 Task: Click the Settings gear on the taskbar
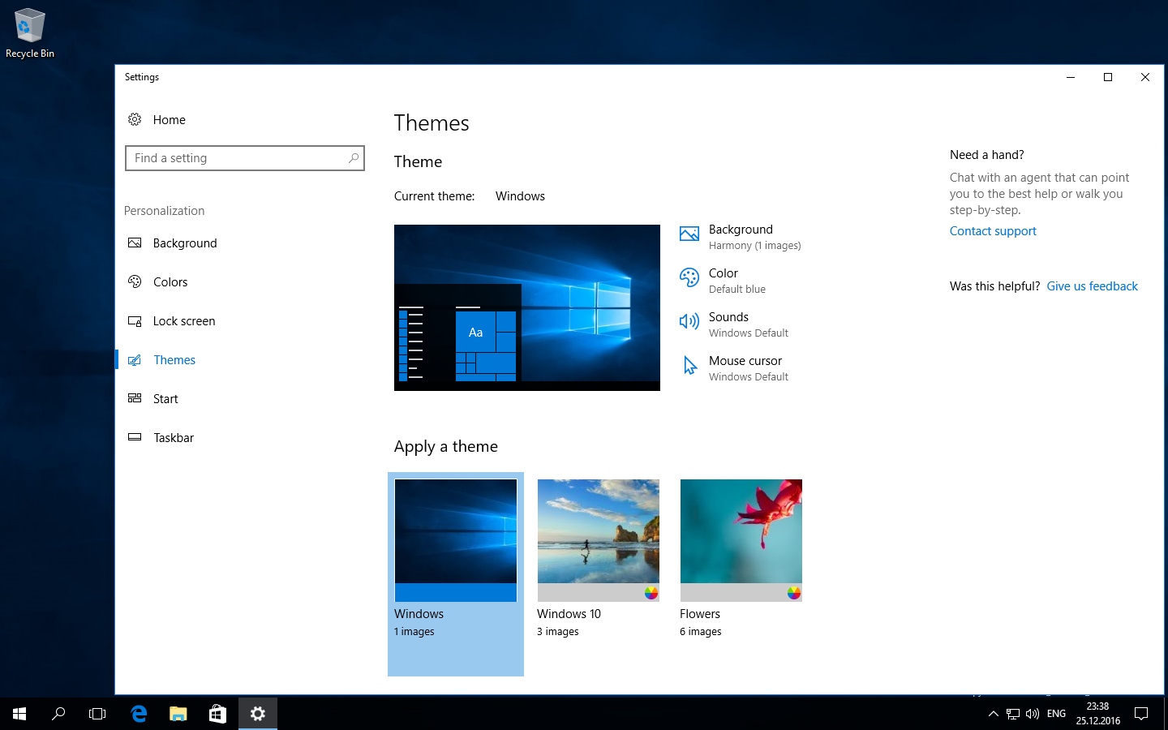tap(258, 714)
